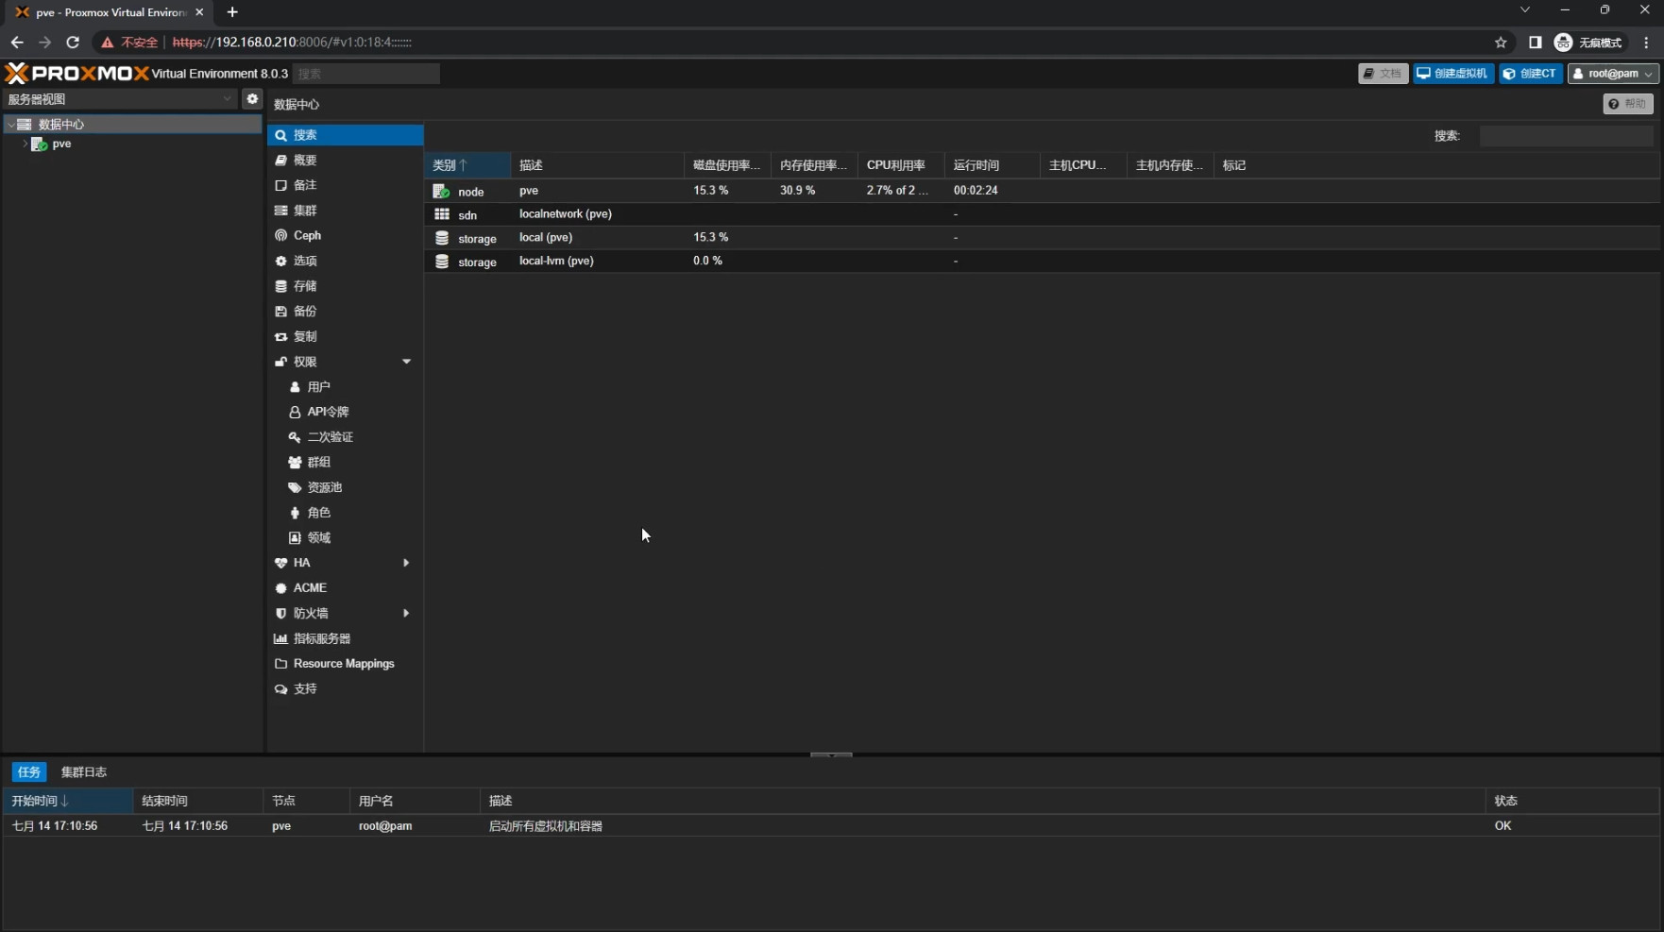Click the API令牌 token icon
Screen dimensions: 1664x932
tap(295, 412)
